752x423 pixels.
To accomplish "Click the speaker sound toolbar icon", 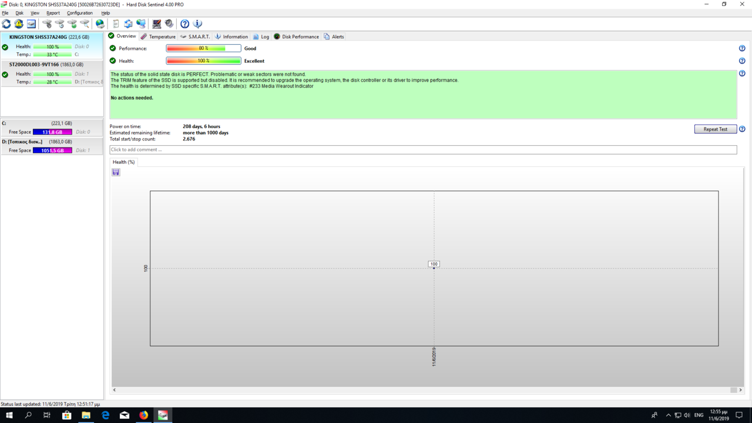I will click(169, 24).
